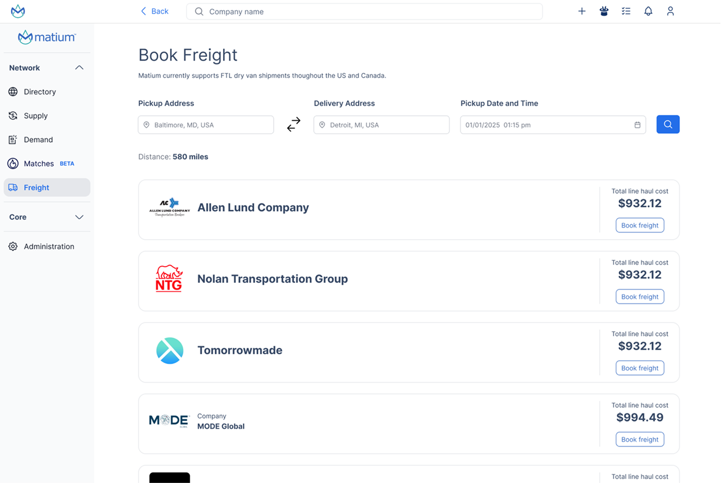Click the blue search button
Screen dimensions: 724x483
click(668, 124)
